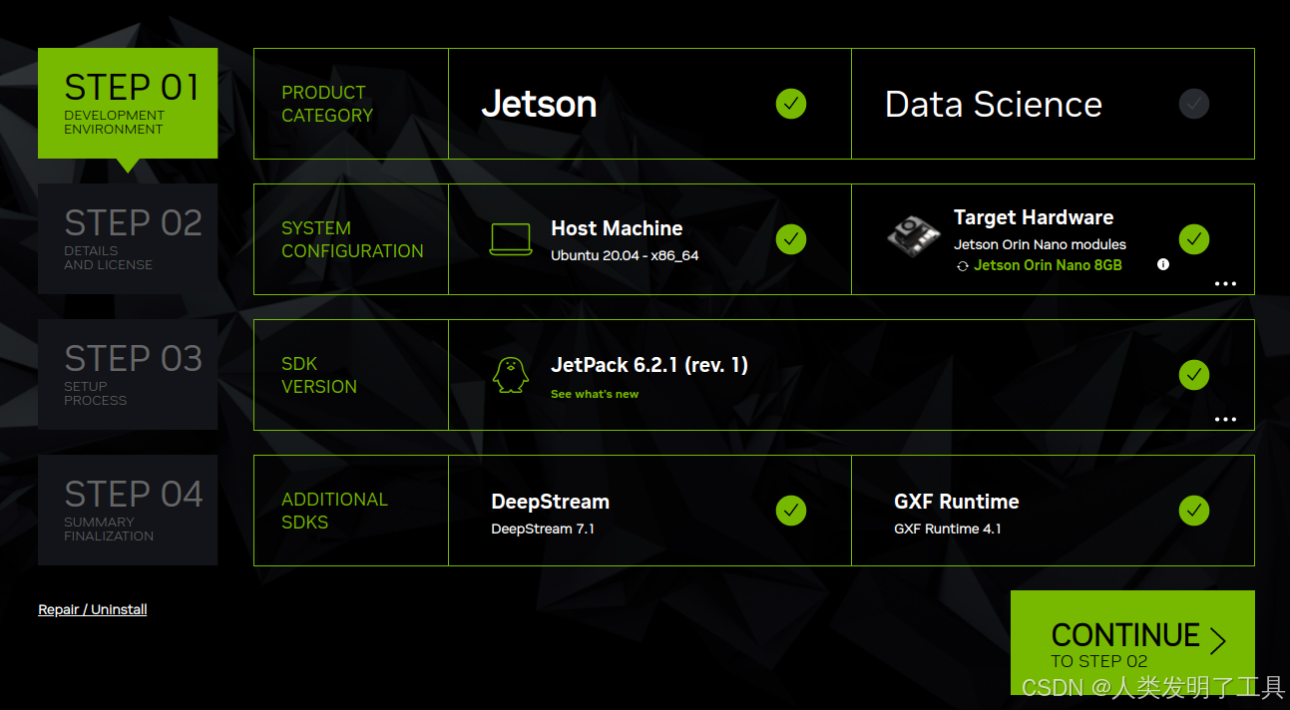1290x710 pixels.
Task: Click the Product Category label
Action: (327, 104)
